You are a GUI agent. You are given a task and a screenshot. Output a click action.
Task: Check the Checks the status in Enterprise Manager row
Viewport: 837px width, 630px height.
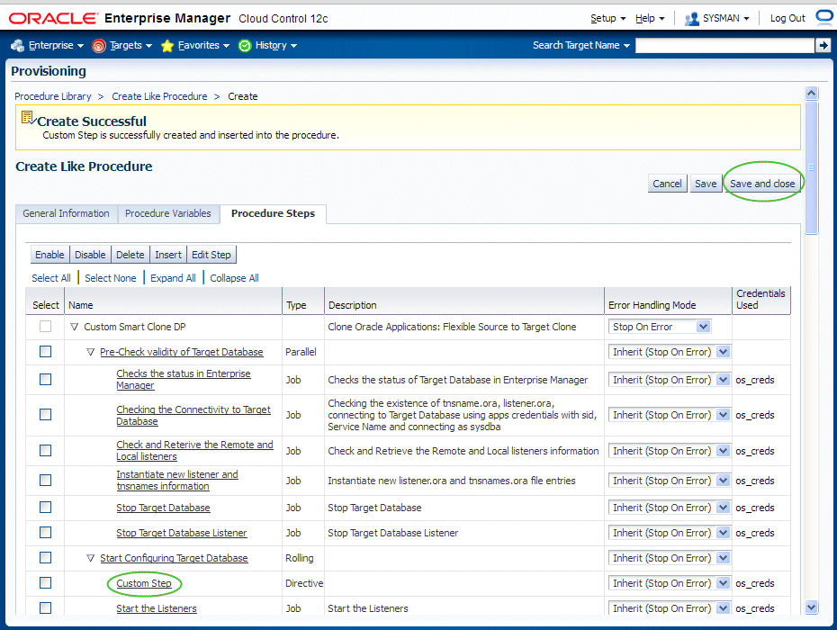(45, 379)
